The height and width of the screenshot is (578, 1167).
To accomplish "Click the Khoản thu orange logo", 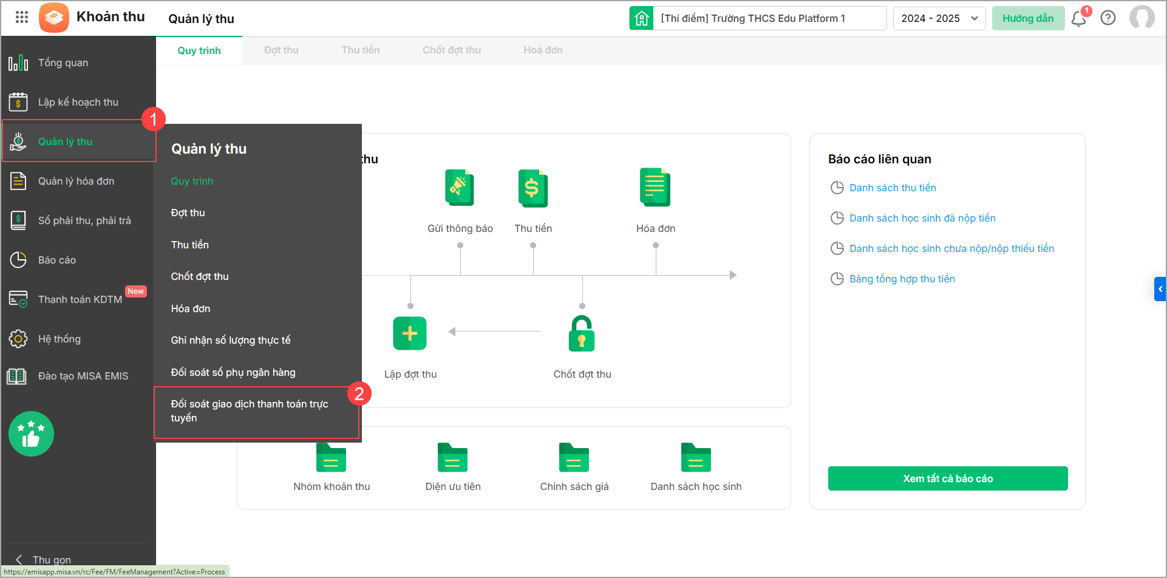I will (54, 18).
